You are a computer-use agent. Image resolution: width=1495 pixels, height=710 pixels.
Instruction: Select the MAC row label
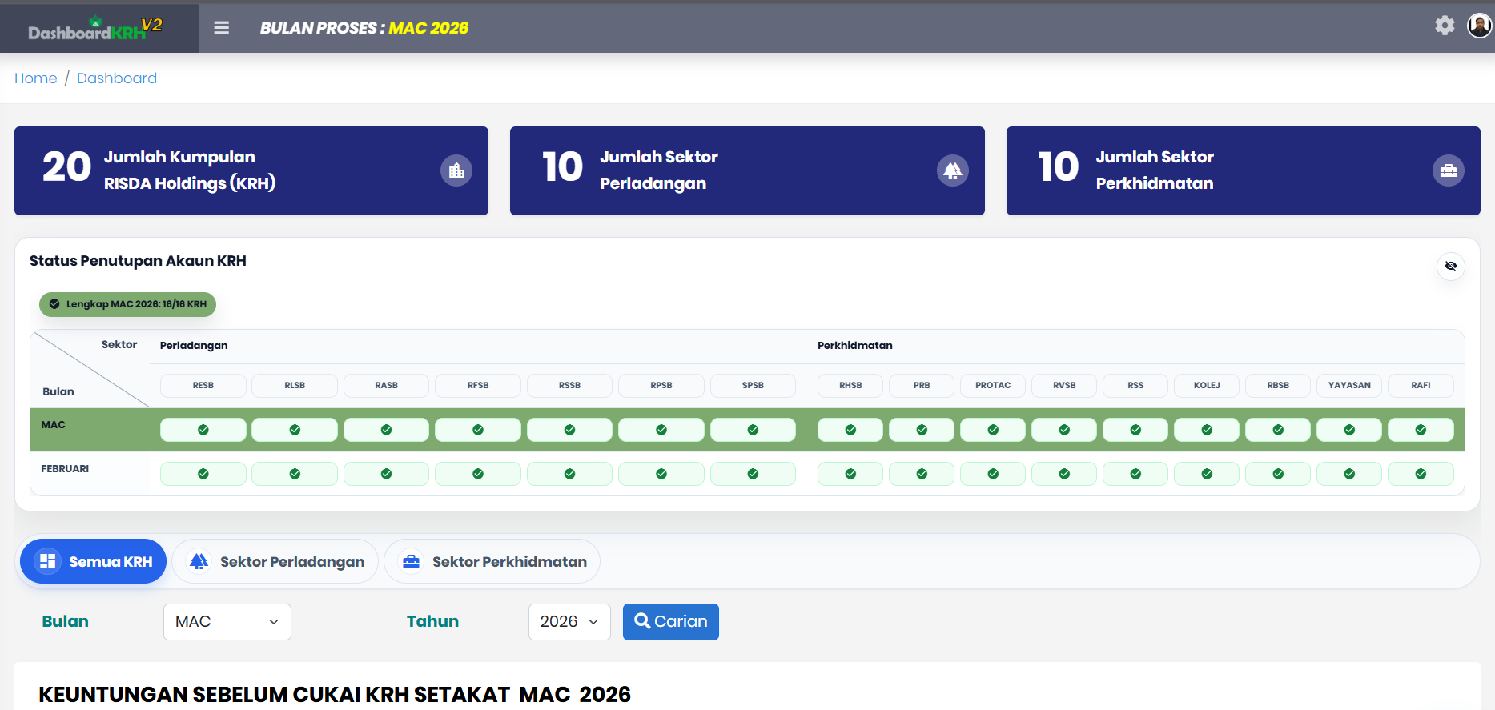pos(54,425)
